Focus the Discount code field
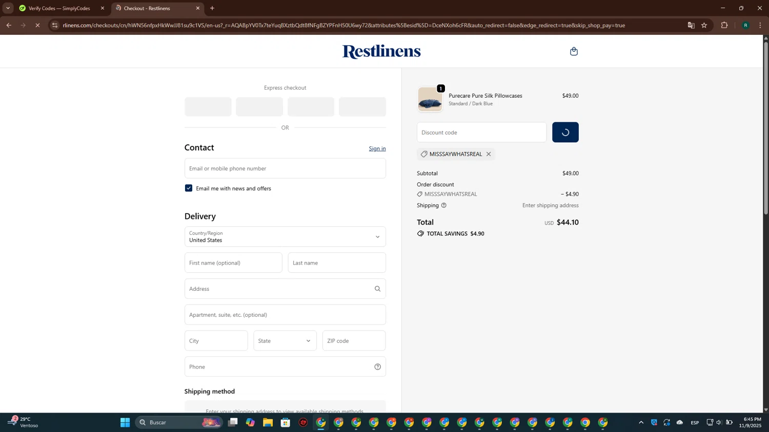This screenshot has width=769, height=432. (x=481, y=132)
